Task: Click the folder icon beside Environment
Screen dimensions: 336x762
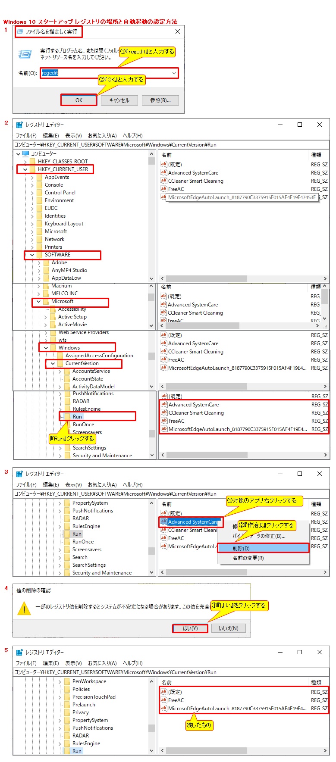Action: pos(39,200)
